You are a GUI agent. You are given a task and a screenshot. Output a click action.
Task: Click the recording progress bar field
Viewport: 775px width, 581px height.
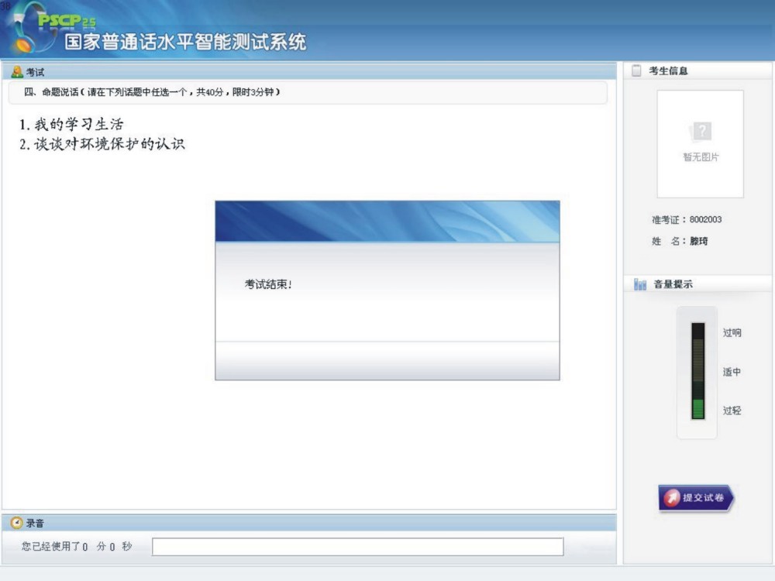357,547
